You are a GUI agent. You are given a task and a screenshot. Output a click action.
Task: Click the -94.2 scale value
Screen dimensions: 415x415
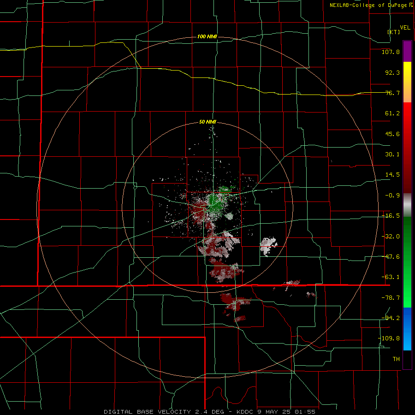coord(391,318)
